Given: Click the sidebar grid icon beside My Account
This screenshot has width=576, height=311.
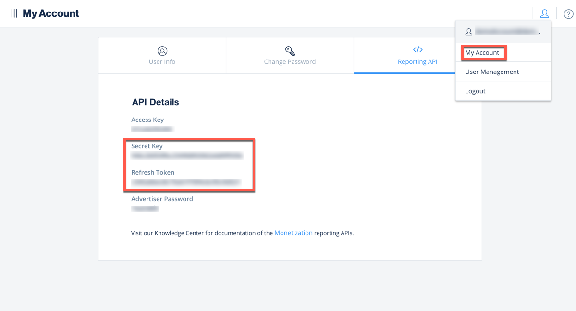Looking at the screenshot, I should [x=13, y=13].
